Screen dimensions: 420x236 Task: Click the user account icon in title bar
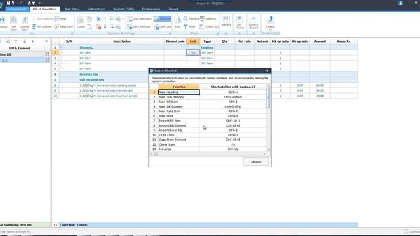pos(400,3)
